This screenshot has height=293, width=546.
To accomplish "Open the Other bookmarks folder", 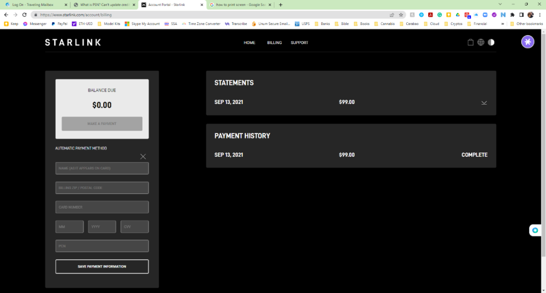I will coord(526,24).
